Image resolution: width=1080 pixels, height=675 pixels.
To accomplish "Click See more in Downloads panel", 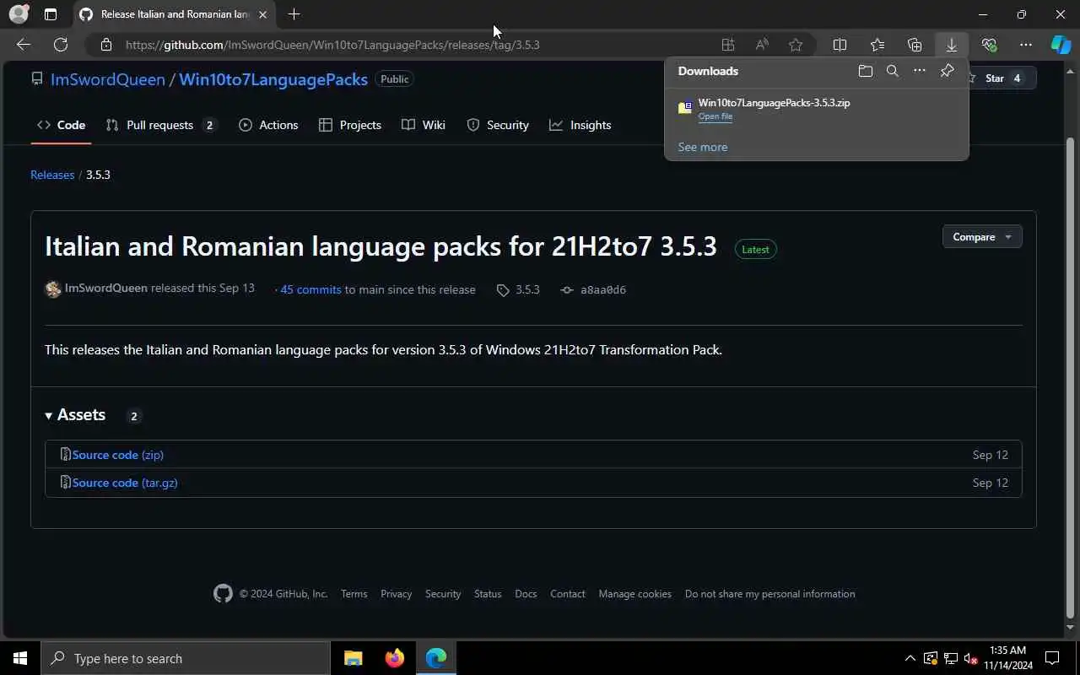I will (703, 147).
